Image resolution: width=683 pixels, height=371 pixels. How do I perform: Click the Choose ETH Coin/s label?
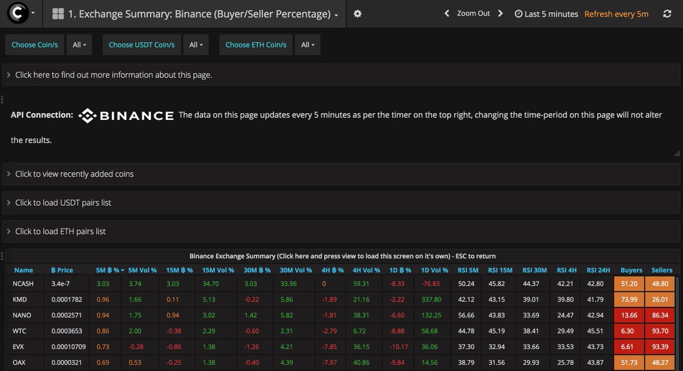pyautogui.click(x=256, y=45)
